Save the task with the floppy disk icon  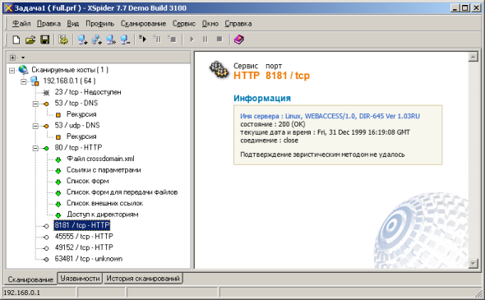click(x=45, y=39)
